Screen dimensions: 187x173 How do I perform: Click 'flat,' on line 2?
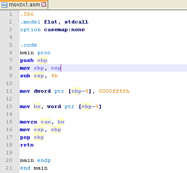[x=52, y=22]
